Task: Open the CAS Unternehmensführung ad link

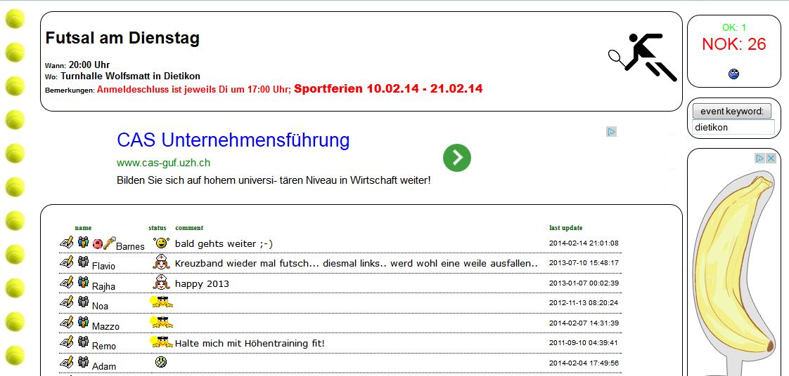Action: [x=233, y=140]
